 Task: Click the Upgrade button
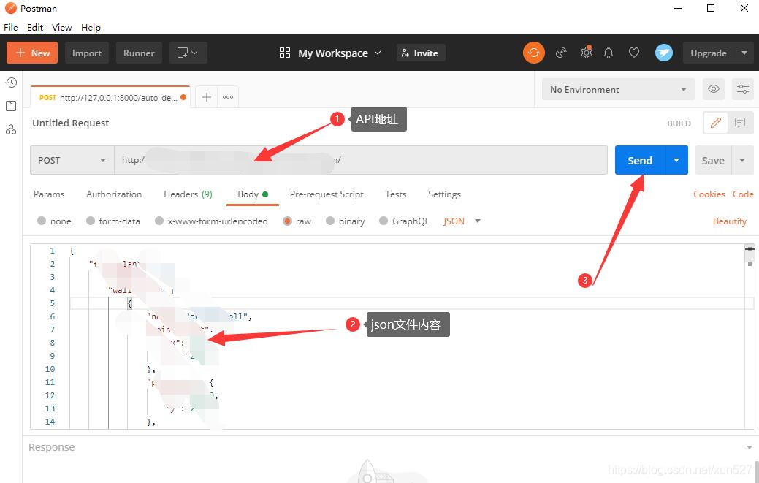tap(708, 53)
